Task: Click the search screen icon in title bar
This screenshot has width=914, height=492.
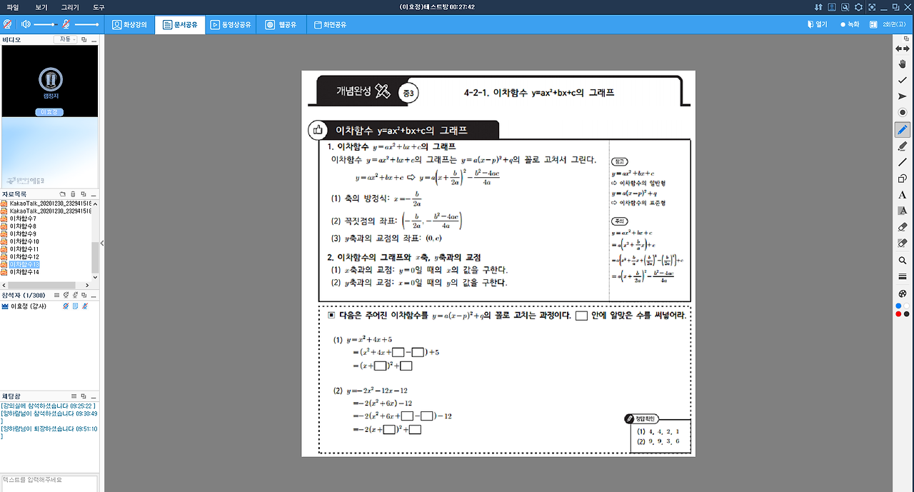Action: [845, 7]
